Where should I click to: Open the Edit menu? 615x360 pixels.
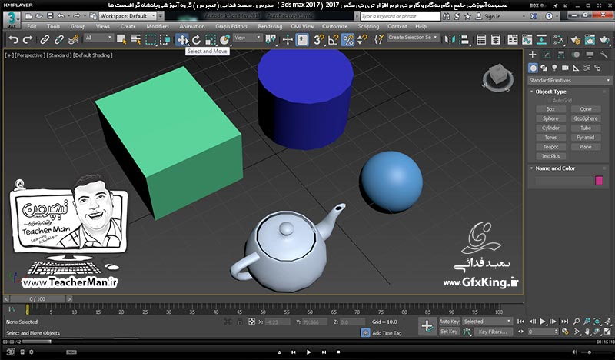32,26
